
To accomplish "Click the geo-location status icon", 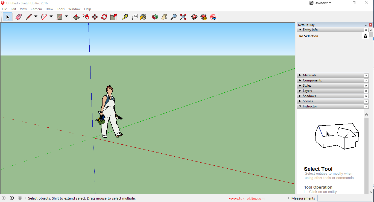I will (x=4, y=198).
